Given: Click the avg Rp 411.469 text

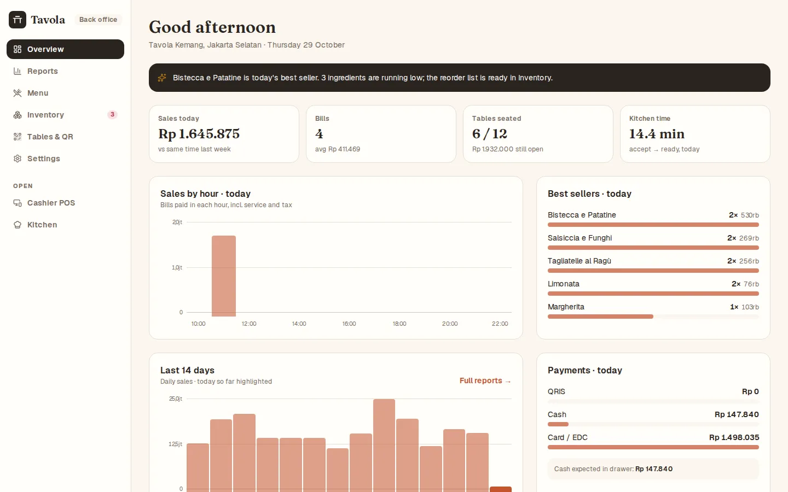Looking at the screenshot, I should 338,149.
